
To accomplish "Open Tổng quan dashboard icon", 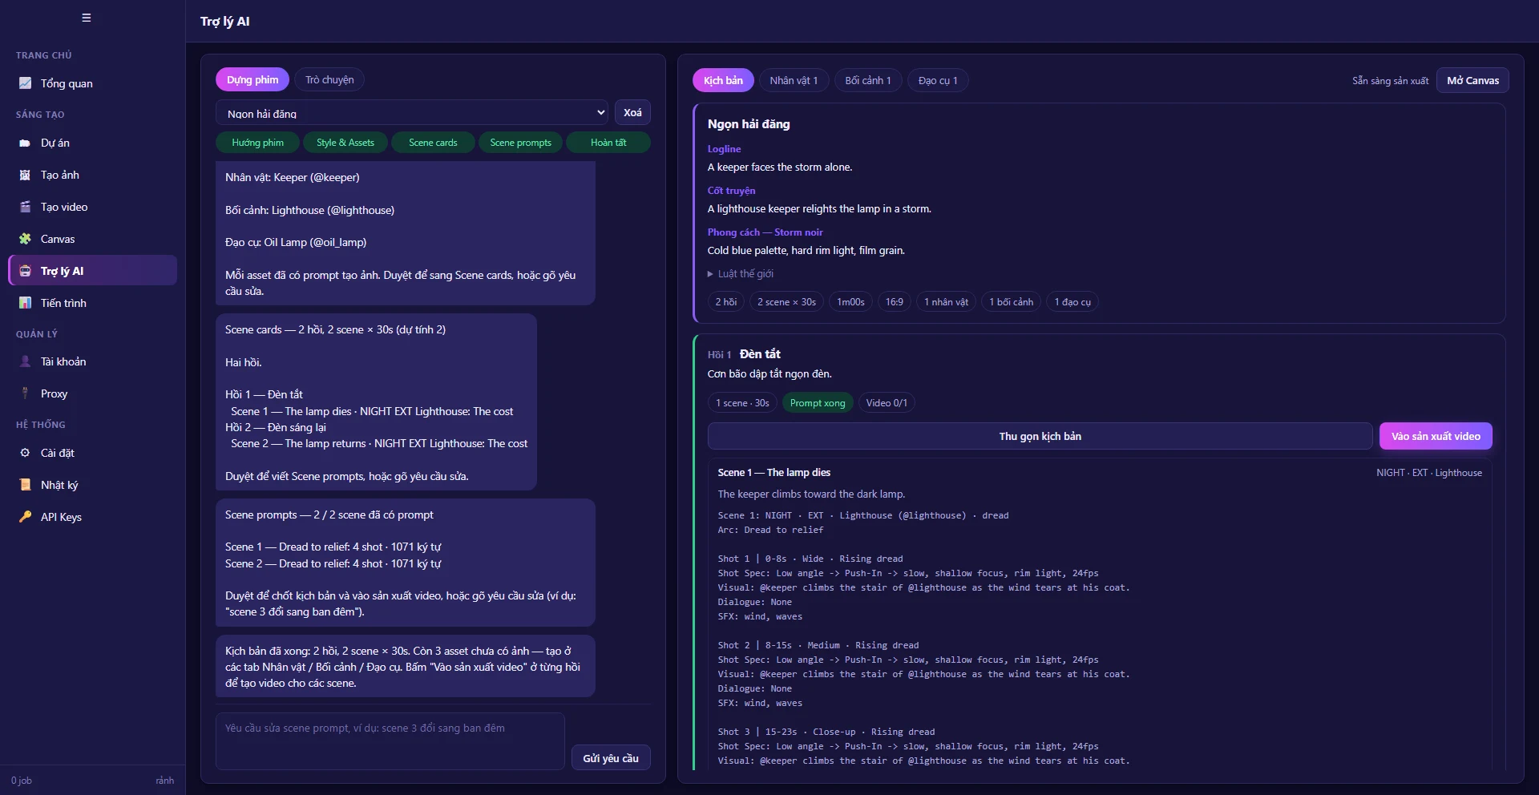I will (25, 83).
